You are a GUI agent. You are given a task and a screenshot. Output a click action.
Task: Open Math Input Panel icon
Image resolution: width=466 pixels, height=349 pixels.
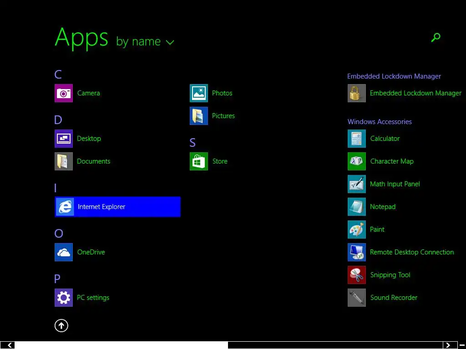tap(357, 184)
